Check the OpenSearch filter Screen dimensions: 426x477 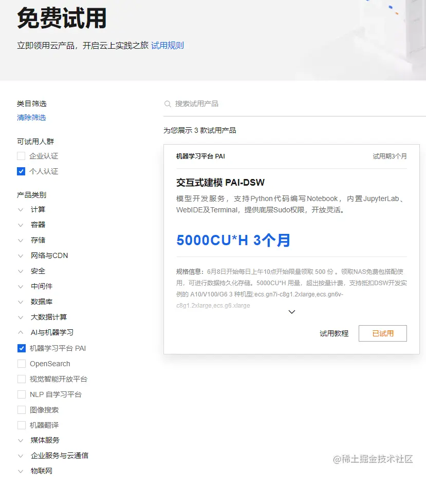pos(22,364)
